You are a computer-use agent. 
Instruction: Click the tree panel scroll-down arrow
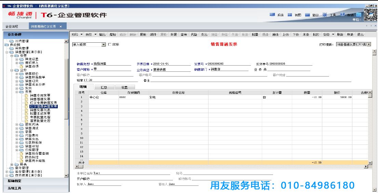pyautogui.click(x=66, y=176)
